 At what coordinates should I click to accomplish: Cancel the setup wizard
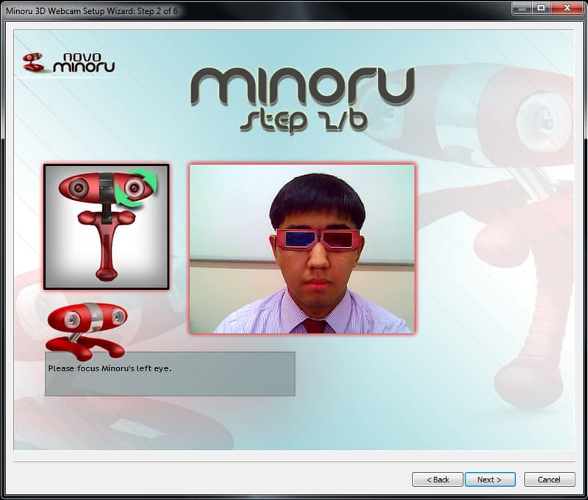pyautogui.click(x=549, y=479)
